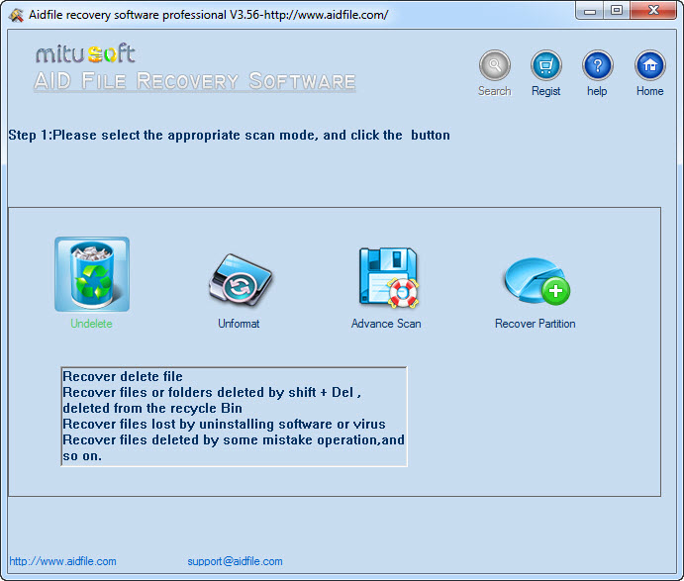Click the Home label
The width and height of the screenshot is (684, 581).
[649, 91]
